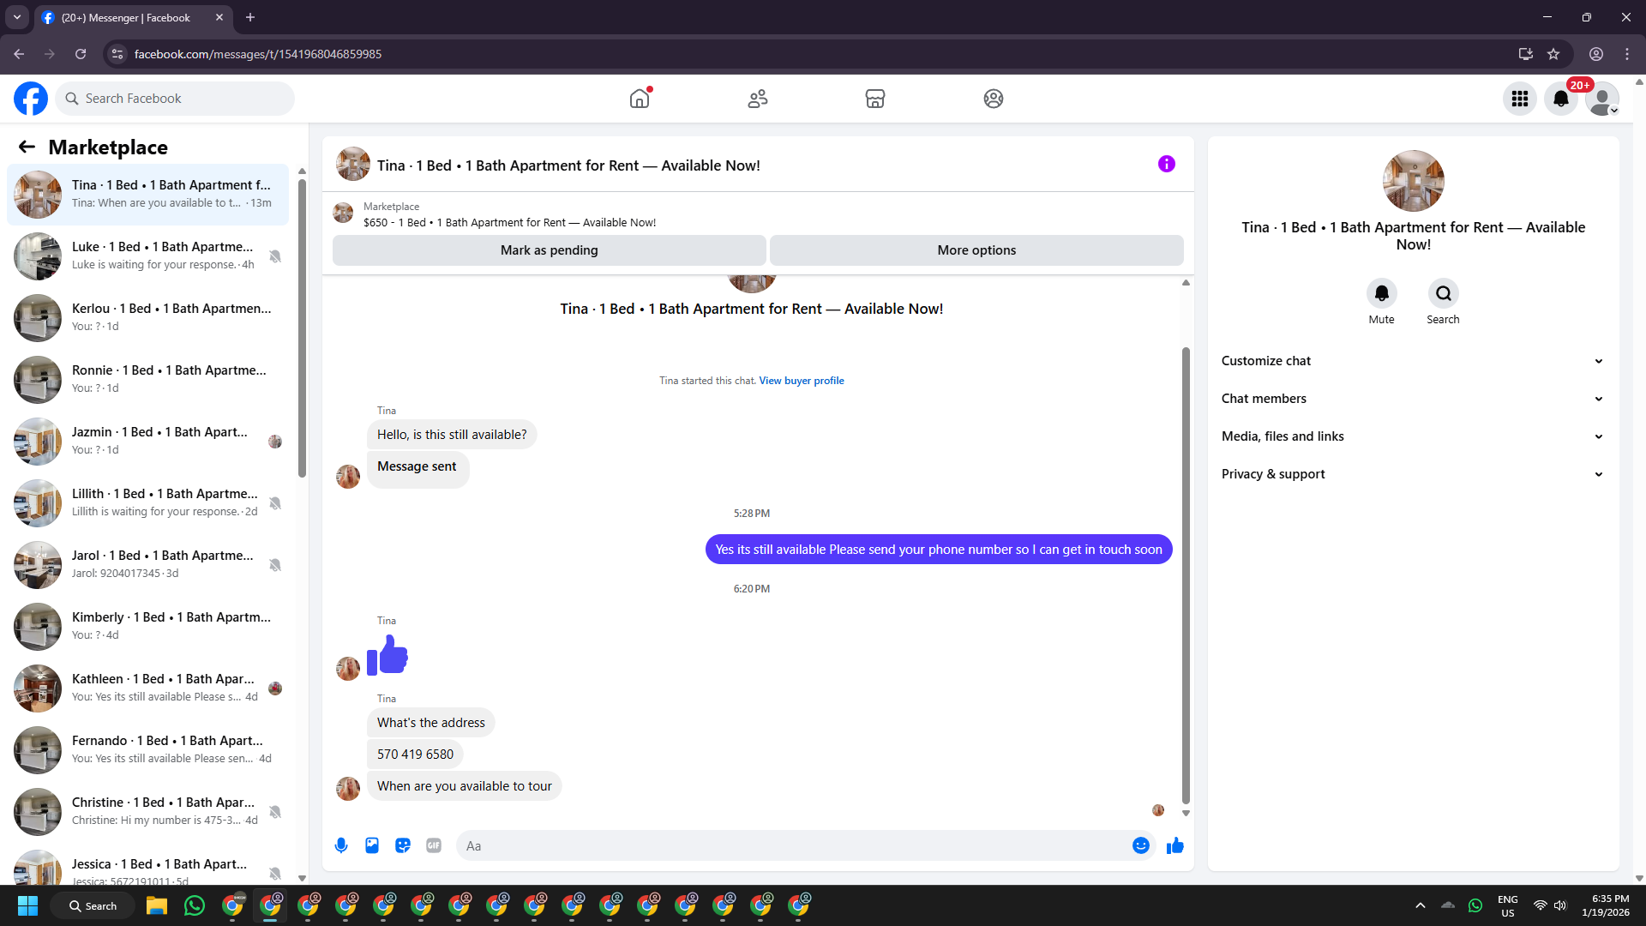Screen dimensions: 1646x926
Task: Toggle conversation information panel icon
Action: point(1166,164)
